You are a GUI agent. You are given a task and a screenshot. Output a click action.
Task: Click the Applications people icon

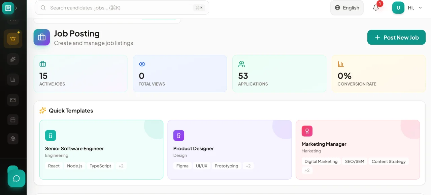tap(241, 64)
